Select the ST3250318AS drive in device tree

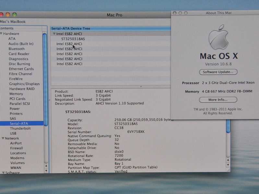pos(73,39)
